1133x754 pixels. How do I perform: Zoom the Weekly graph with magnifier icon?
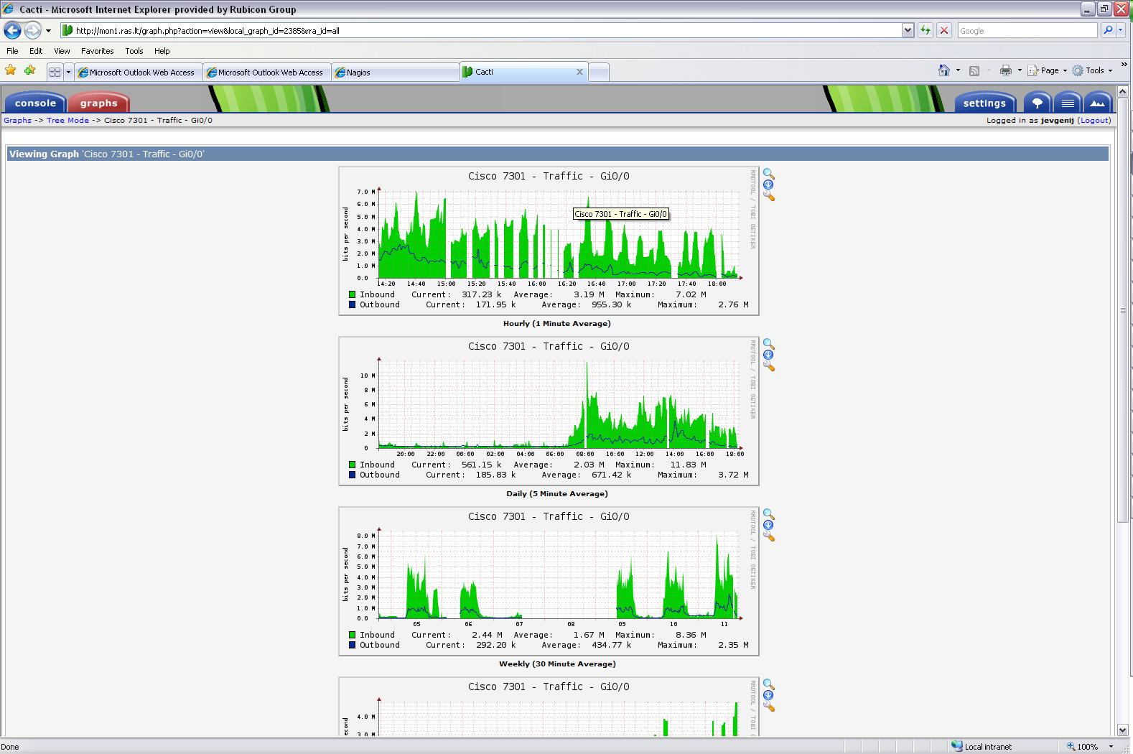[x=768, y=514]
